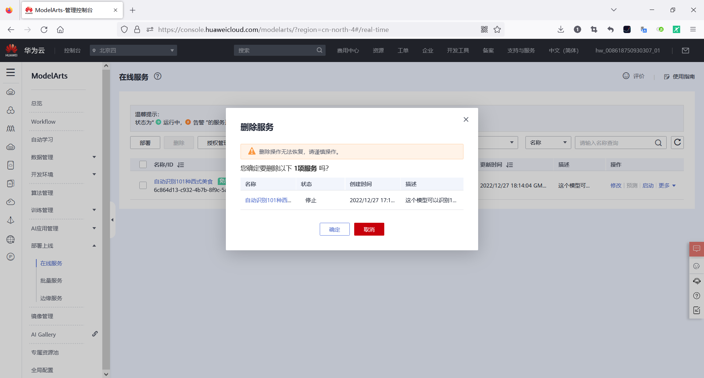Switch language via 中文 (简体)
Screen dimensions: 704x378
pos(564,50)
